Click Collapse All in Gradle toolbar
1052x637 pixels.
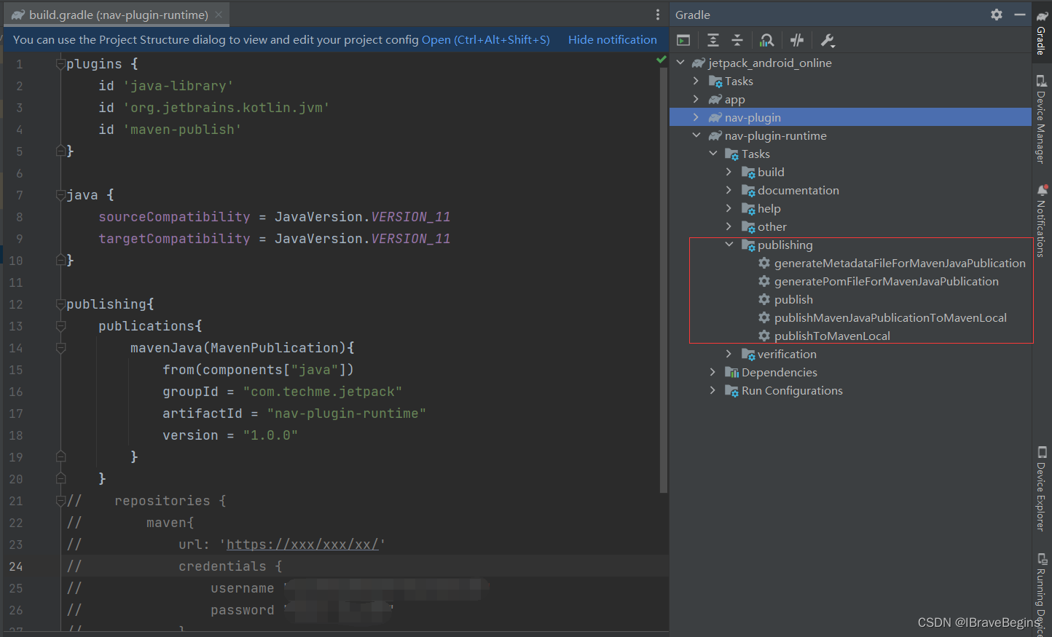737,40
